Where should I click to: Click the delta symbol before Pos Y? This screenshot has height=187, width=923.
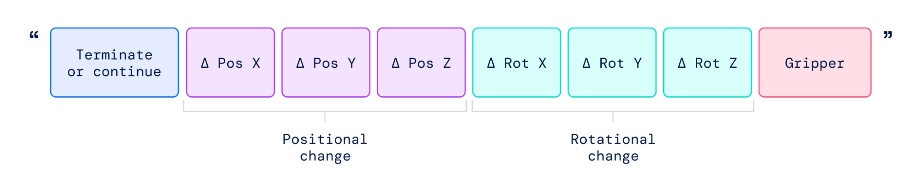click(x=300, y=63)
